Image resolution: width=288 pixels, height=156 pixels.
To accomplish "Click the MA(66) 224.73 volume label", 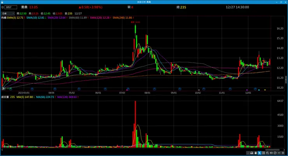I will pos(45,97).
